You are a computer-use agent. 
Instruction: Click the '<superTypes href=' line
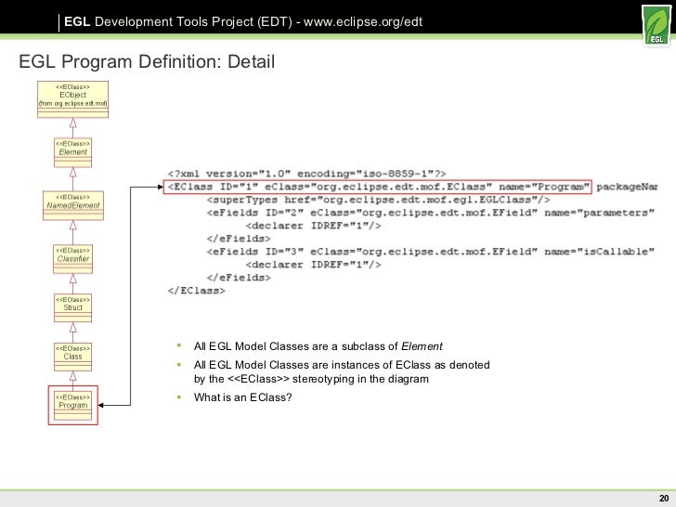[x=378, y=200]
